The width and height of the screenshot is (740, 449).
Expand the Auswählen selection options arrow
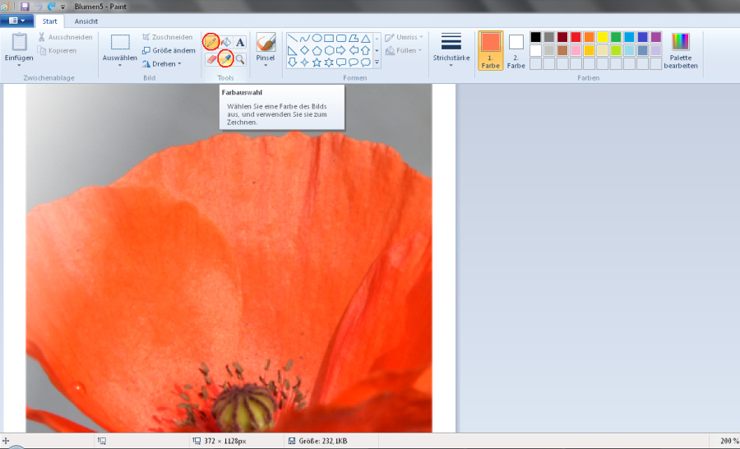coord(120,66)
